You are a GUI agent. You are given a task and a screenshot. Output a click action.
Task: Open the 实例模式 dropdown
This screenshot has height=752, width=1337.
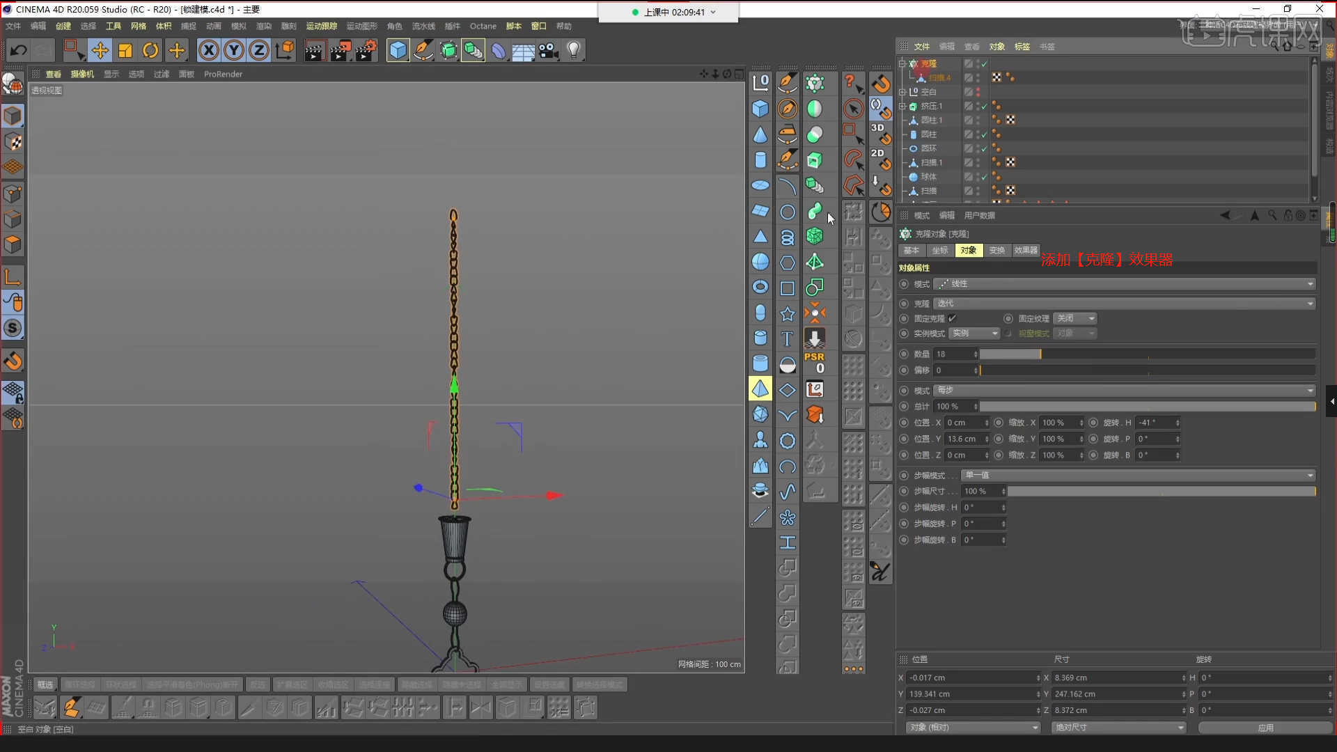[974, 334]
